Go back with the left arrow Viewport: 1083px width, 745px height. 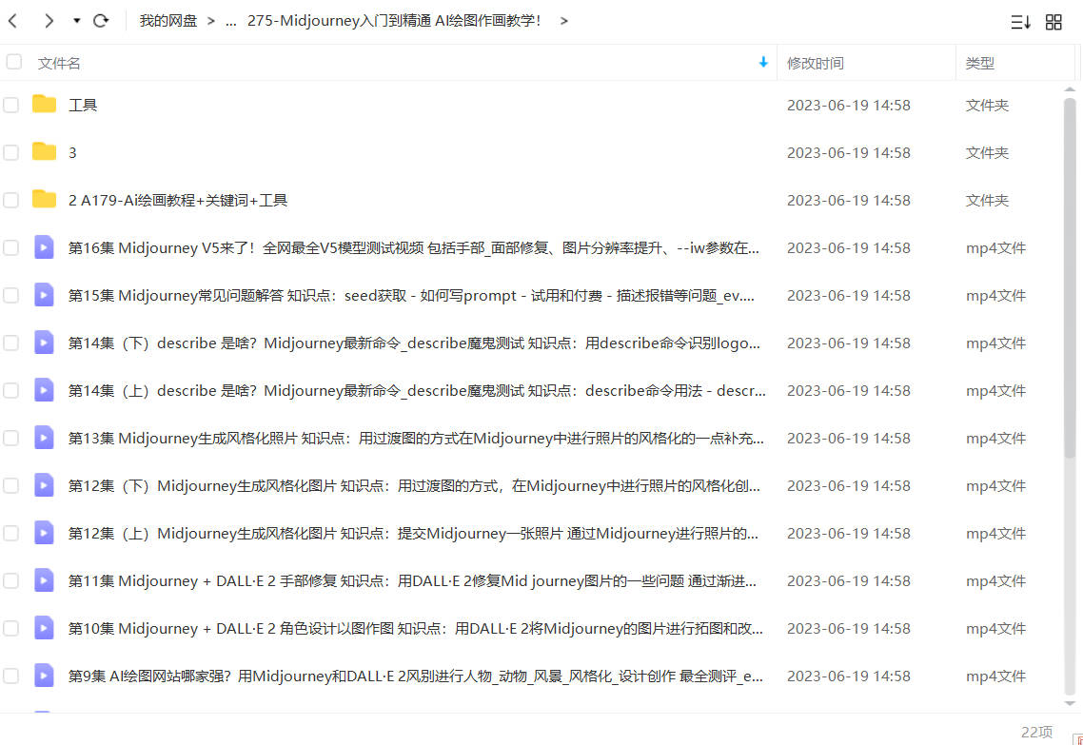[x=12, y=21]
